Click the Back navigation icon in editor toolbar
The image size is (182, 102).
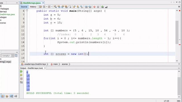pos(44,7)
